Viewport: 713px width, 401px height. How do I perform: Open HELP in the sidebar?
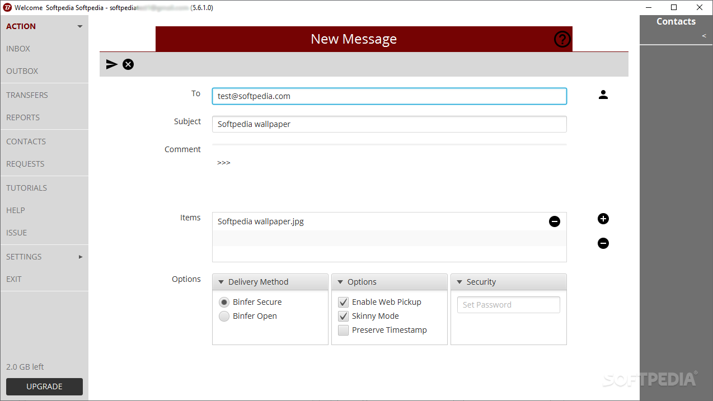point(16,210)
